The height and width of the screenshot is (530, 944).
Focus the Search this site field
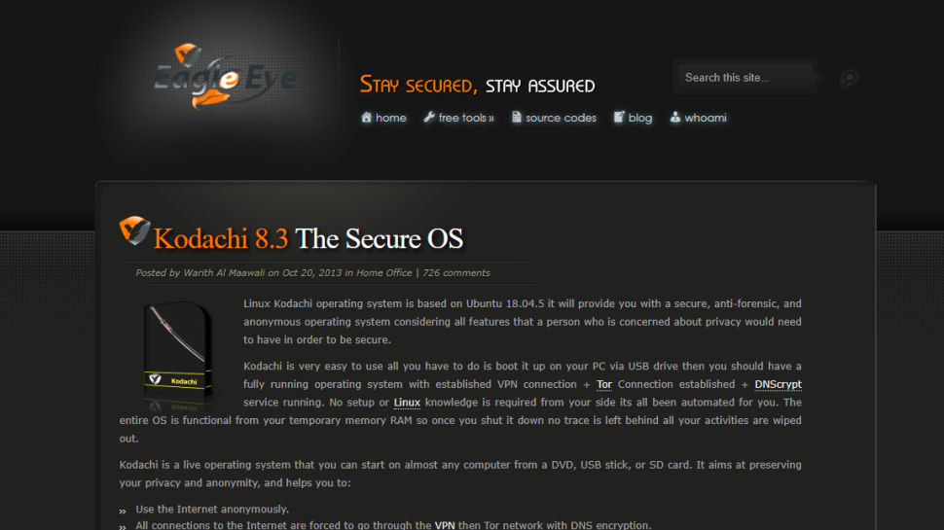(746, 78)
